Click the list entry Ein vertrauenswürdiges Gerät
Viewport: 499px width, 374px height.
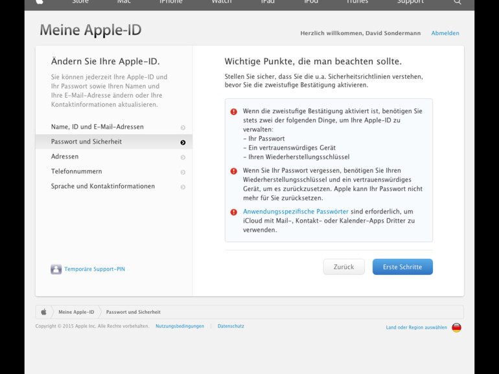click(289, 148)
